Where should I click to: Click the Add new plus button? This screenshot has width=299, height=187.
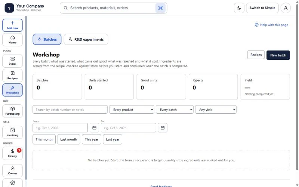coord(12,25)
